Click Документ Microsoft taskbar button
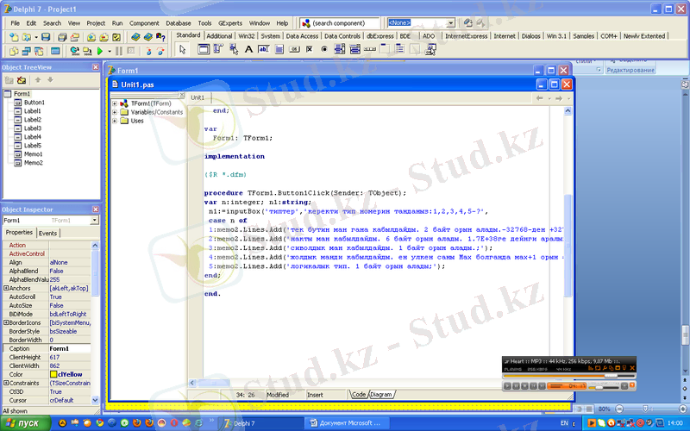The height and width of the screenshot is (431, 690). pos(347,423)
